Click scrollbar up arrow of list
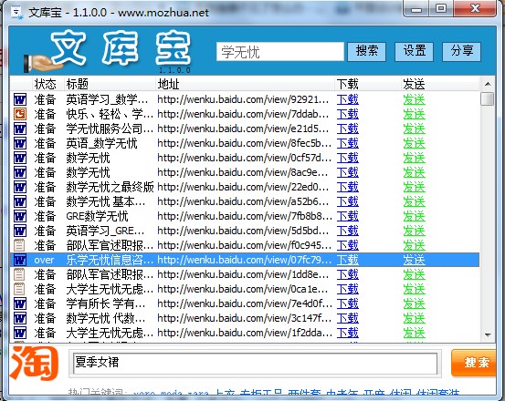The width and height of the screenshot is (505, 401). click(x=488, y=84)
